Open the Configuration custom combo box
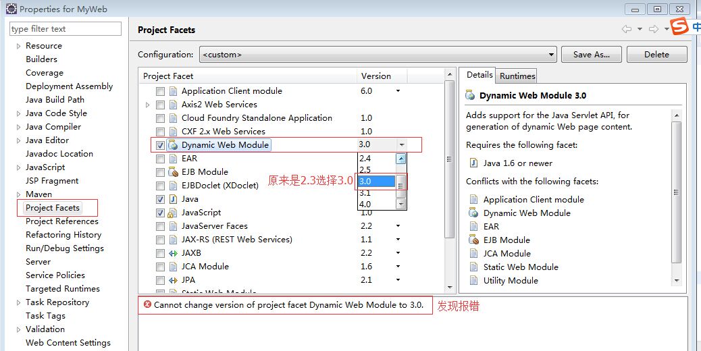Viewport: 701px width, 351px height. click(x=378, y=55)
